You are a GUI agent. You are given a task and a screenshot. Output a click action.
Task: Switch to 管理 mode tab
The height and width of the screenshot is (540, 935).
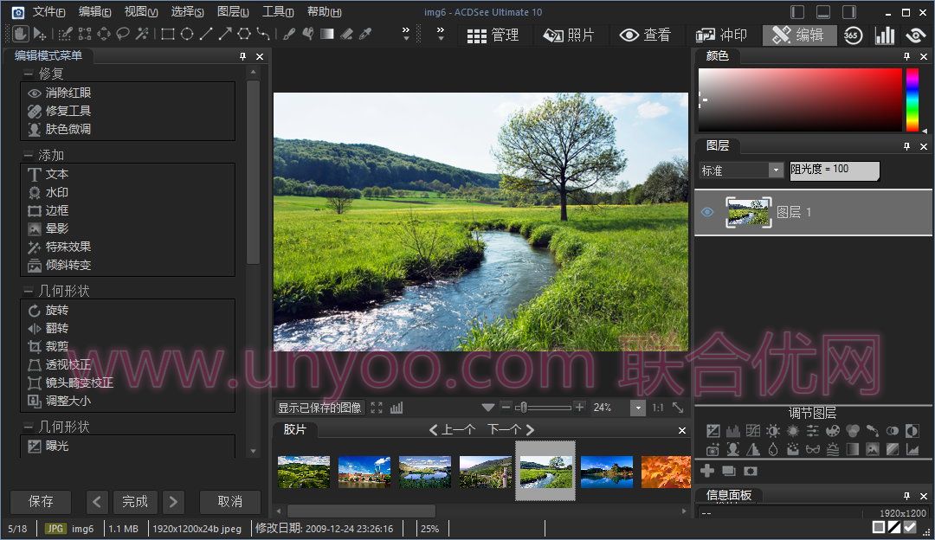(x=493, y=35)
